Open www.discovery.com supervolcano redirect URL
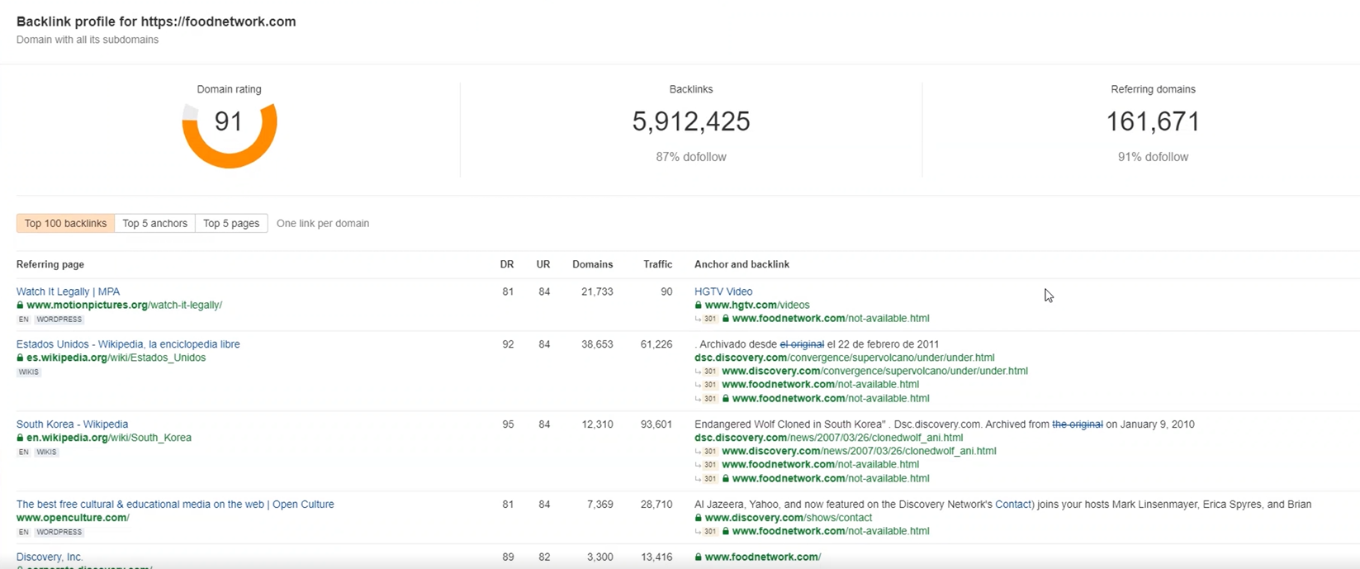The image size is (1360, 569). (x=874, y=371)
